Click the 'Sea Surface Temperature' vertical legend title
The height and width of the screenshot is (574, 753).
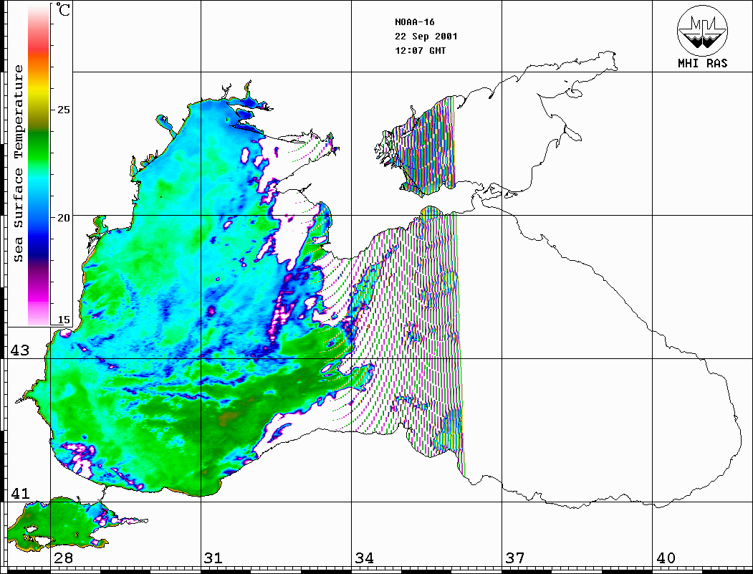click(x=18, y=163)
